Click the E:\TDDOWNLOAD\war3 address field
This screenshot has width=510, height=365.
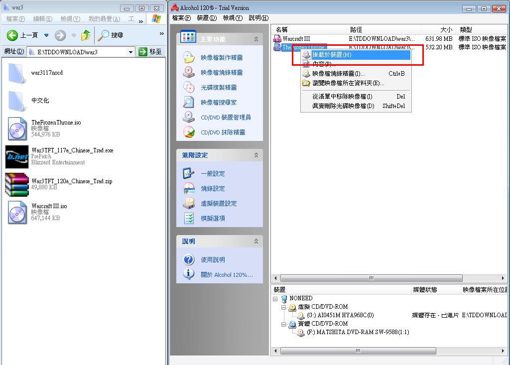click(81, 52)
